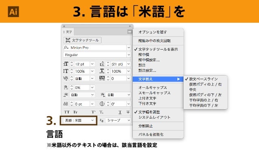Click the font search magnifier icon
The height and width of the screenshot is (162, 259).
(66, 48)
